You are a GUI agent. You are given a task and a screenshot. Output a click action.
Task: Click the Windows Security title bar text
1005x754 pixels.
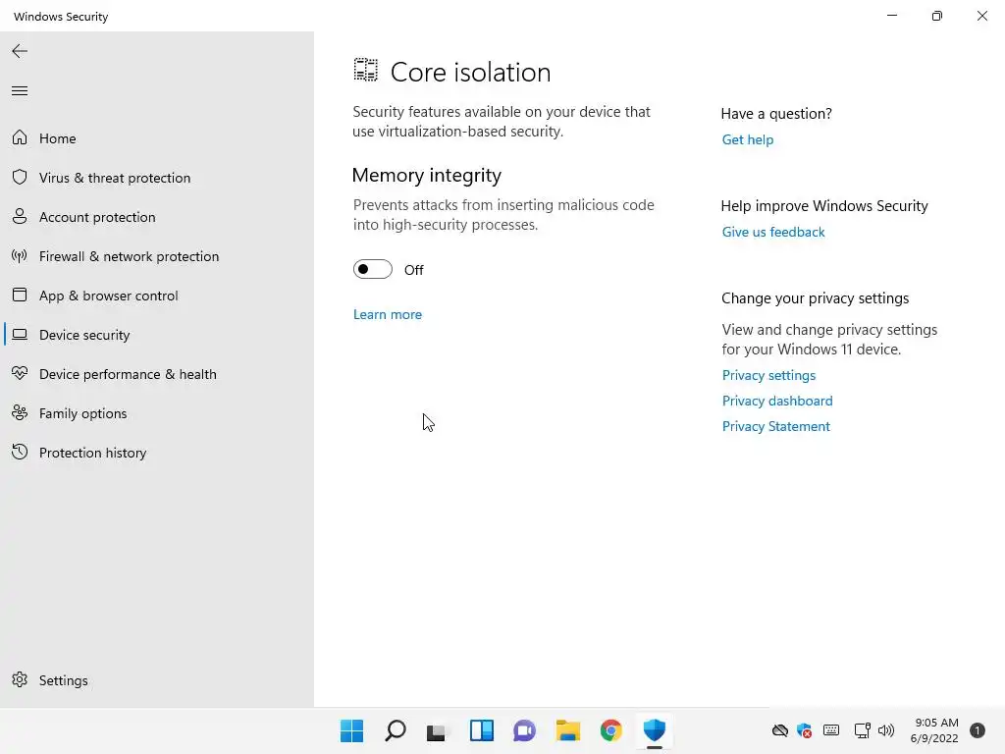point(61,17)
